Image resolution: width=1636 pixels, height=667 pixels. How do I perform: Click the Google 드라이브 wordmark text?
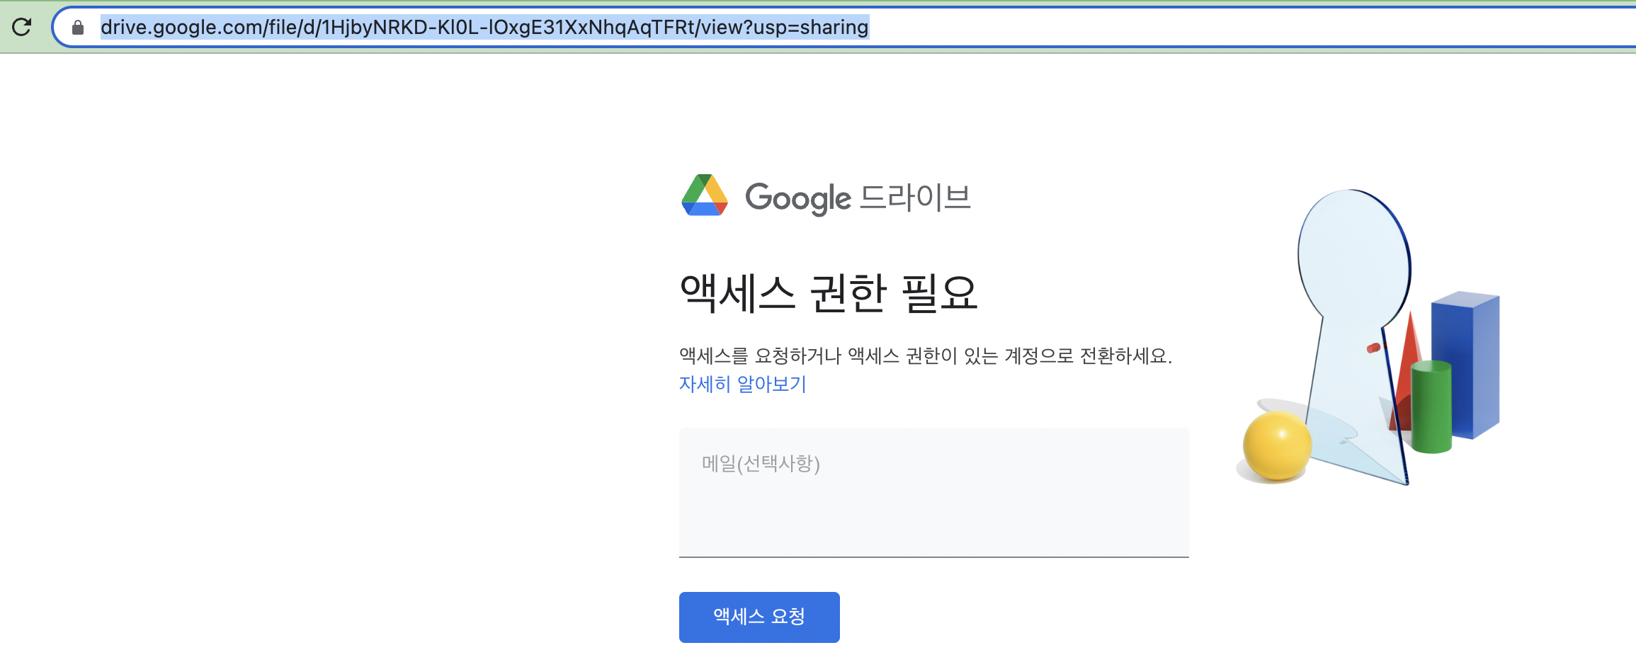(x=858, y=198)
